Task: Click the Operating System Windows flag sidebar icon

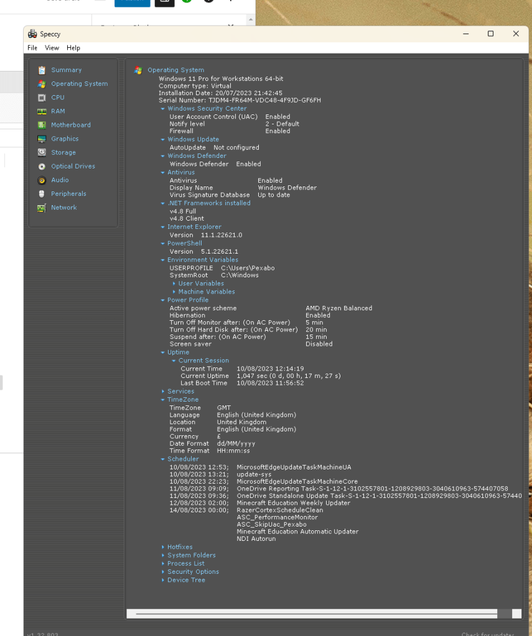Action: point(42,84)
